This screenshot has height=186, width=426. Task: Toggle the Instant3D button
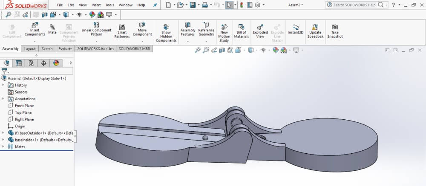(296, 29)
